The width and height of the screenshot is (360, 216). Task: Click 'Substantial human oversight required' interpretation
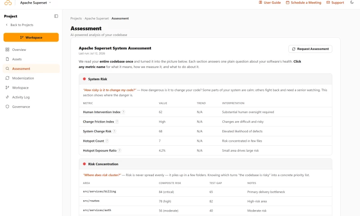[x=248, y=112]
